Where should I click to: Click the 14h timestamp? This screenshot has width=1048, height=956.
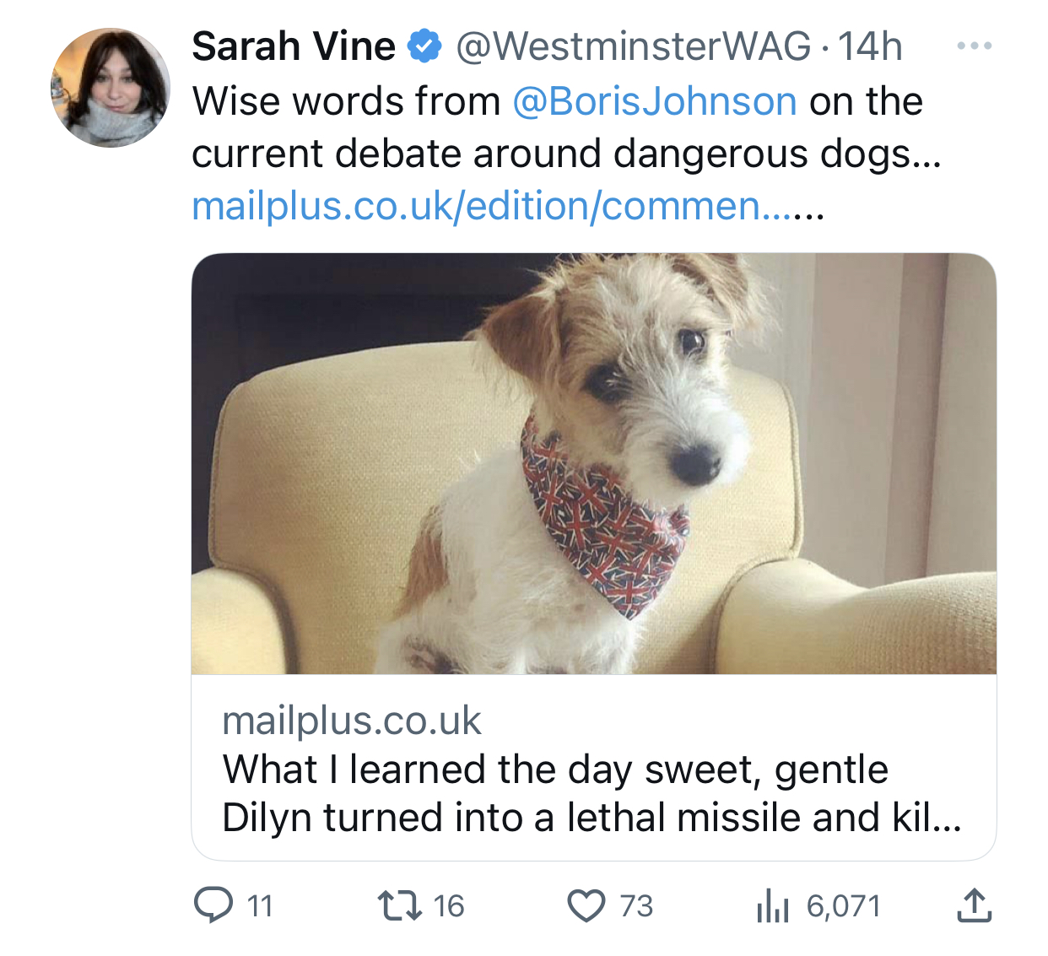click(870, 46)
